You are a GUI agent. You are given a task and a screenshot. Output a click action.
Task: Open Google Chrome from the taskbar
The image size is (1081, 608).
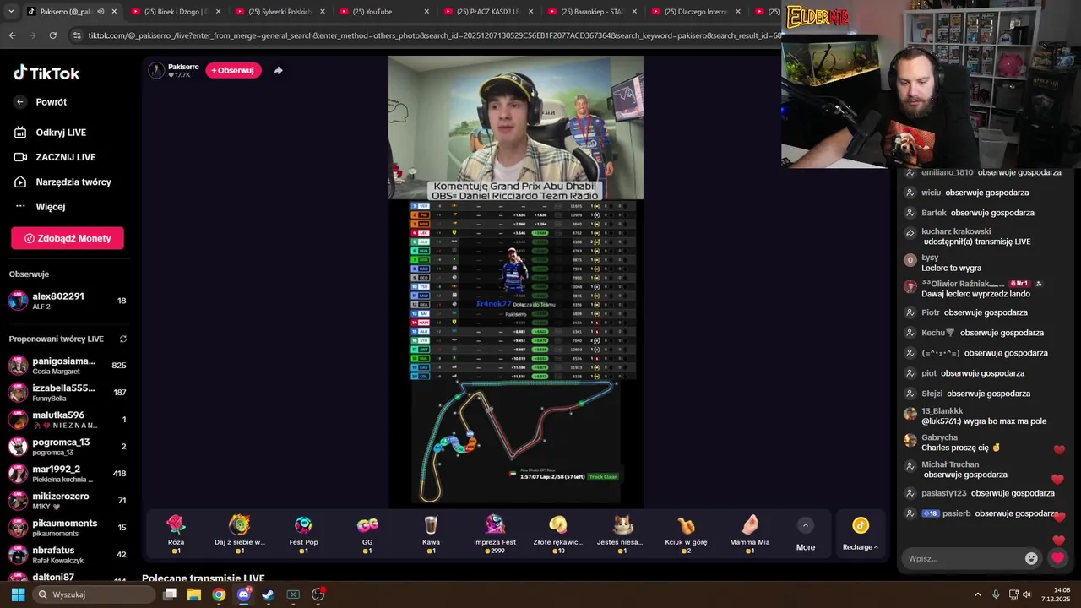pos(219,594)
